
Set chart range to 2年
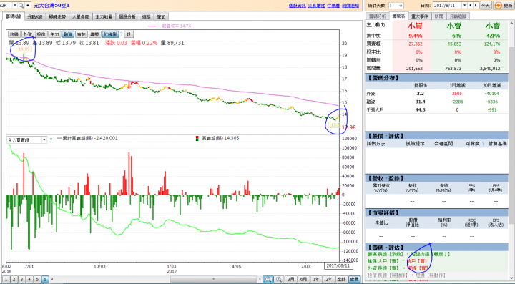pyautogui.click(x=329, y=280)
